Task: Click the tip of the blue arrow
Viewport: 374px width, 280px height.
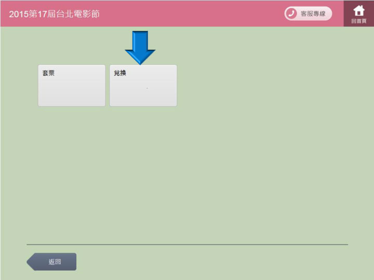Action: coord(140,62)
